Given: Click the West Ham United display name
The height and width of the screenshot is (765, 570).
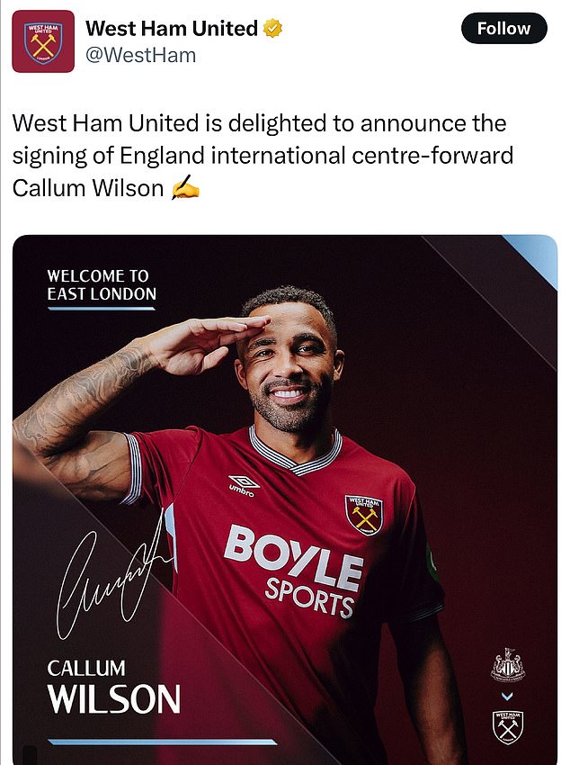Looking at the screenshot, I should coord(171,29).
